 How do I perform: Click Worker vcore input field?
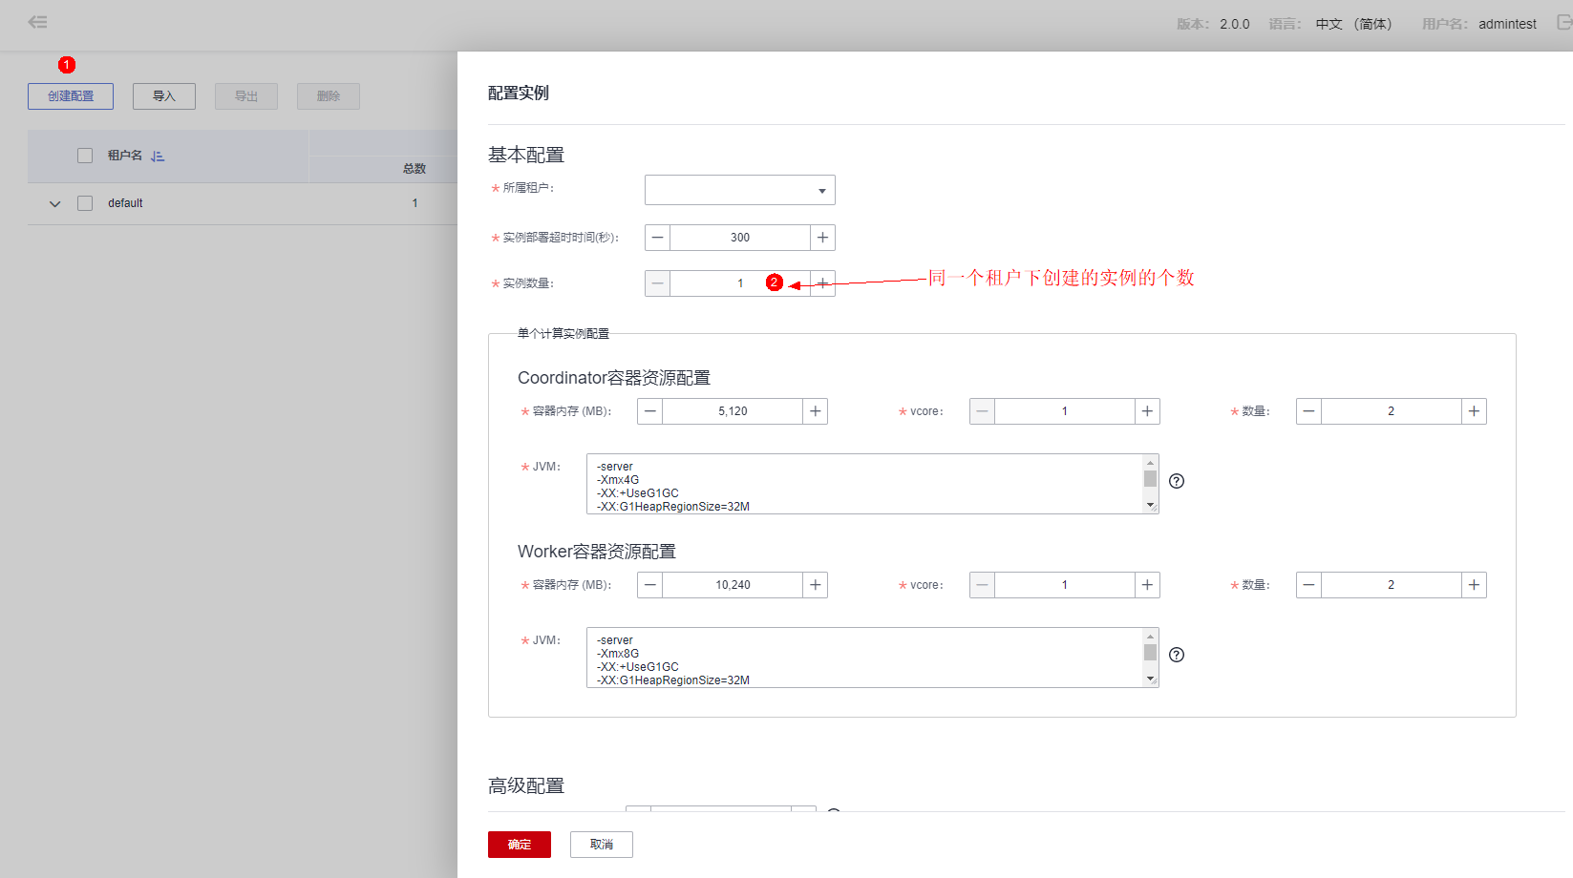tap(1065, 585)
